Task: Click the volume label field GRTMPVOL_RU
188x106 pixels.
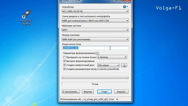Action: coord(95,48)
